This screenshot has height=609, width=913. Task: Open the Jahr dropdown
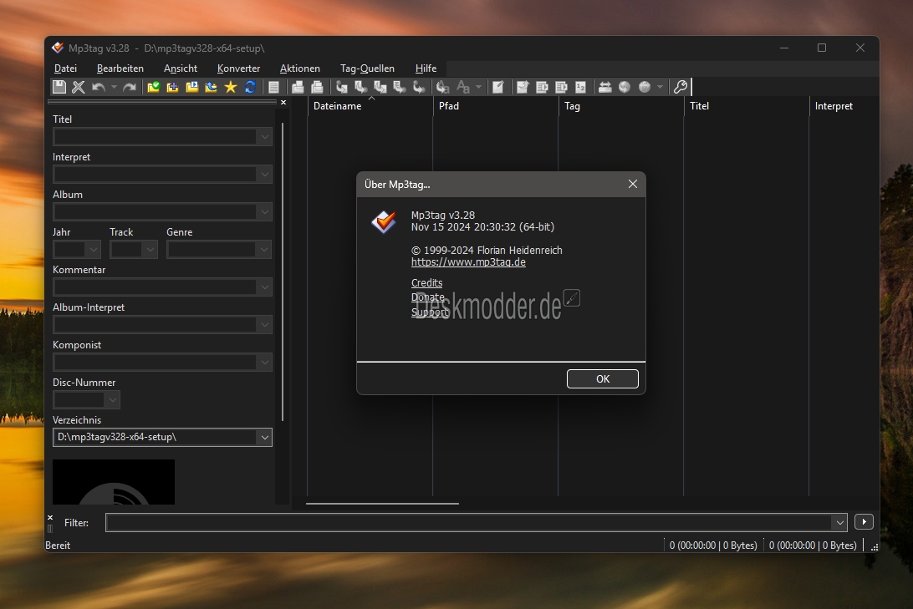pyautogui.click(x=93, y=250)
